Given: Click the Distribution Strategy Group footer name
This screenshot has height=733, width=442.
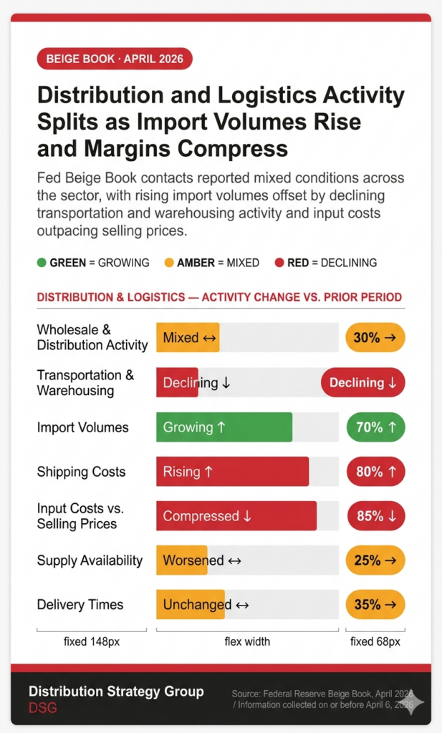Looking at the screenshot, I should pyautogui.click(x=116, y=691).
